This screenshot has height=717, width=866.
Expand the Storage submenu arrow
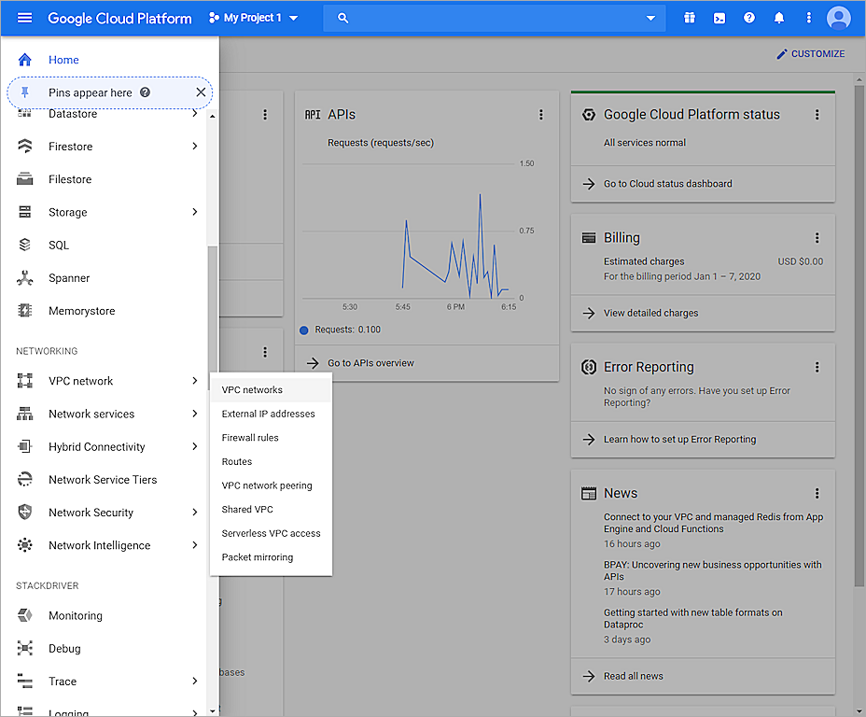pyautogui.click(x=194, y=212)
